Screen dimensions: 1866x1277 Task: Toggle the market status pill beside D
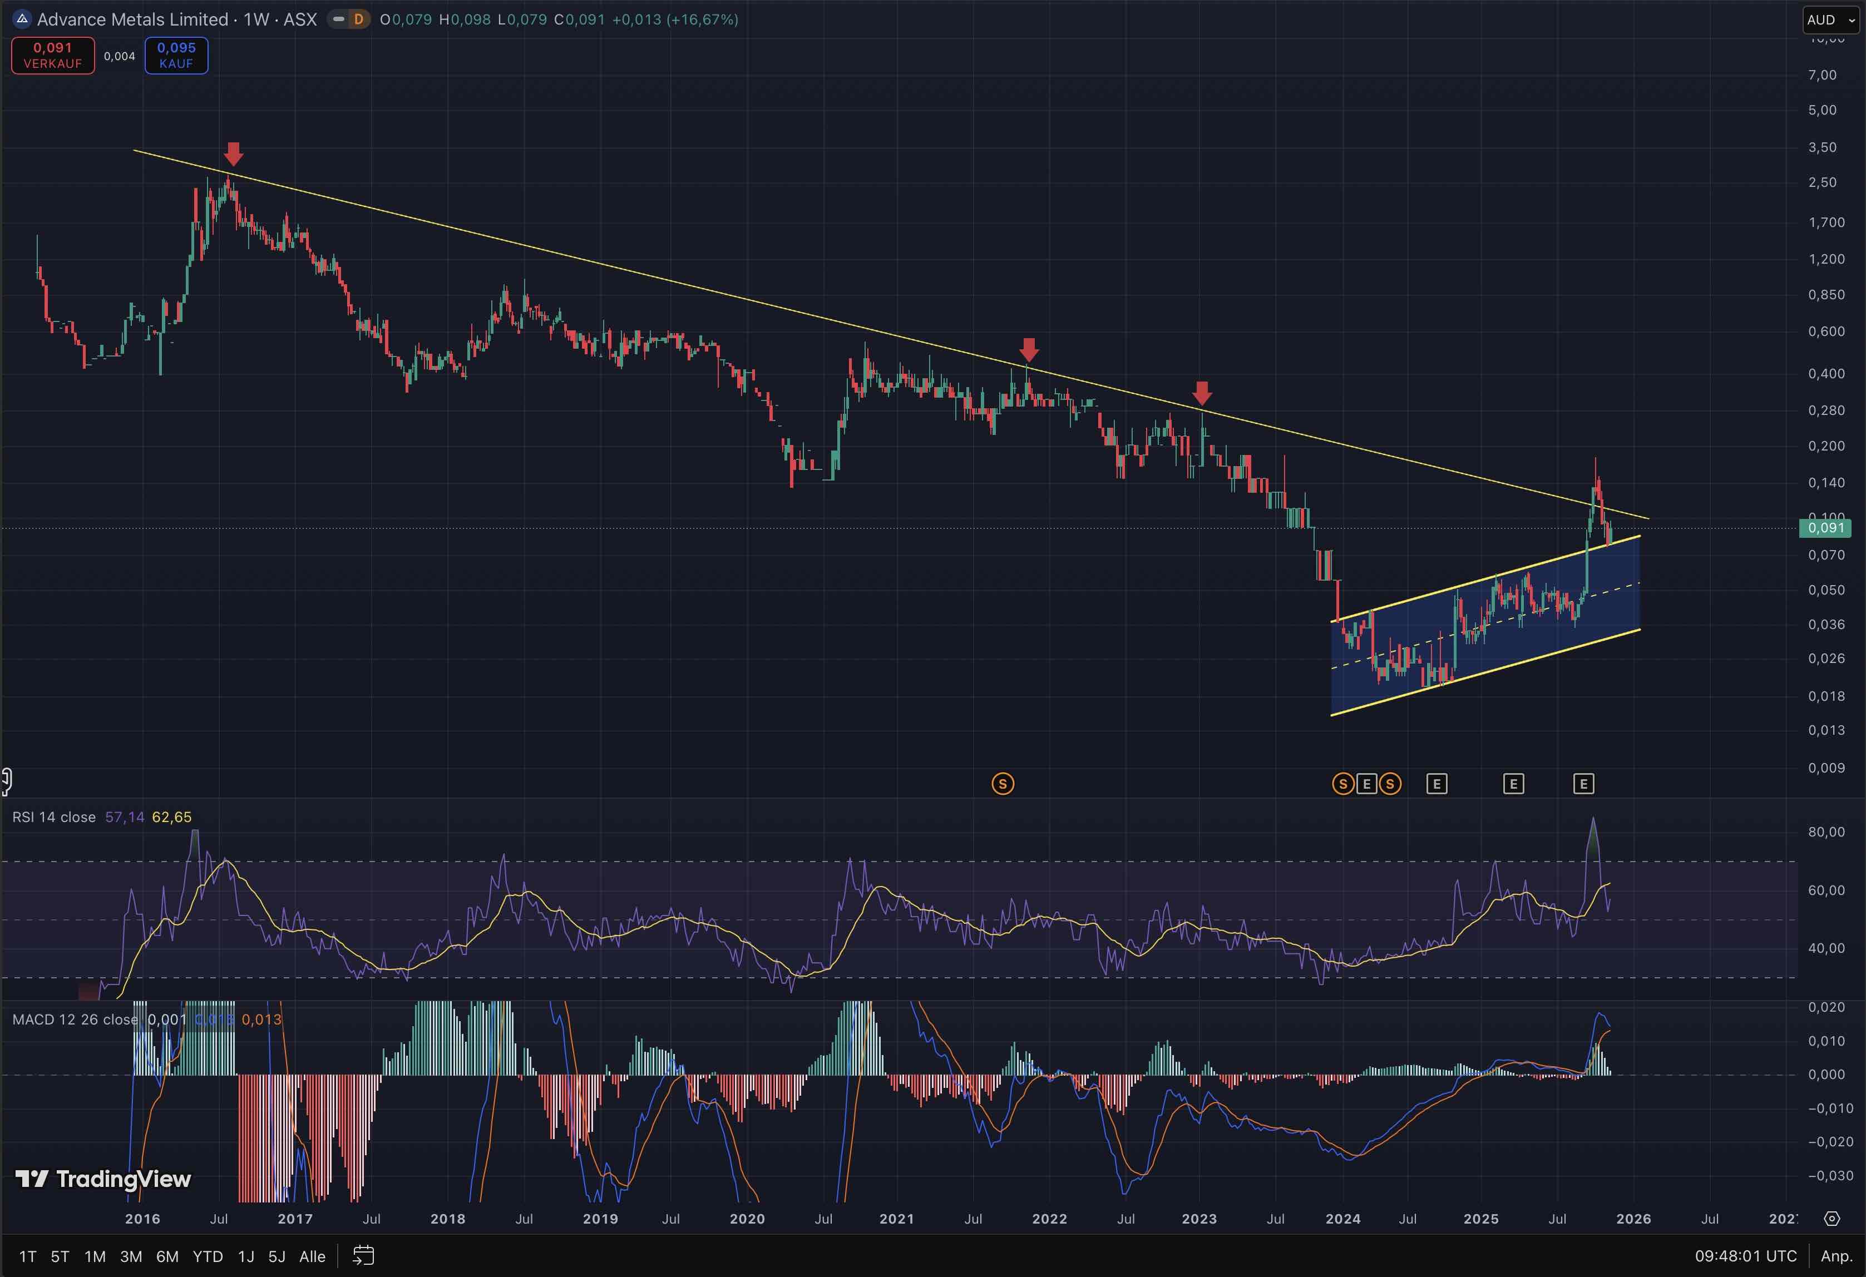[339, 19]
